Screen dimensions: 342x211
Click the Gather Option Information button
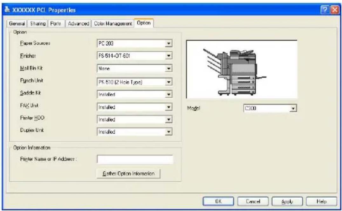point(128,174)
